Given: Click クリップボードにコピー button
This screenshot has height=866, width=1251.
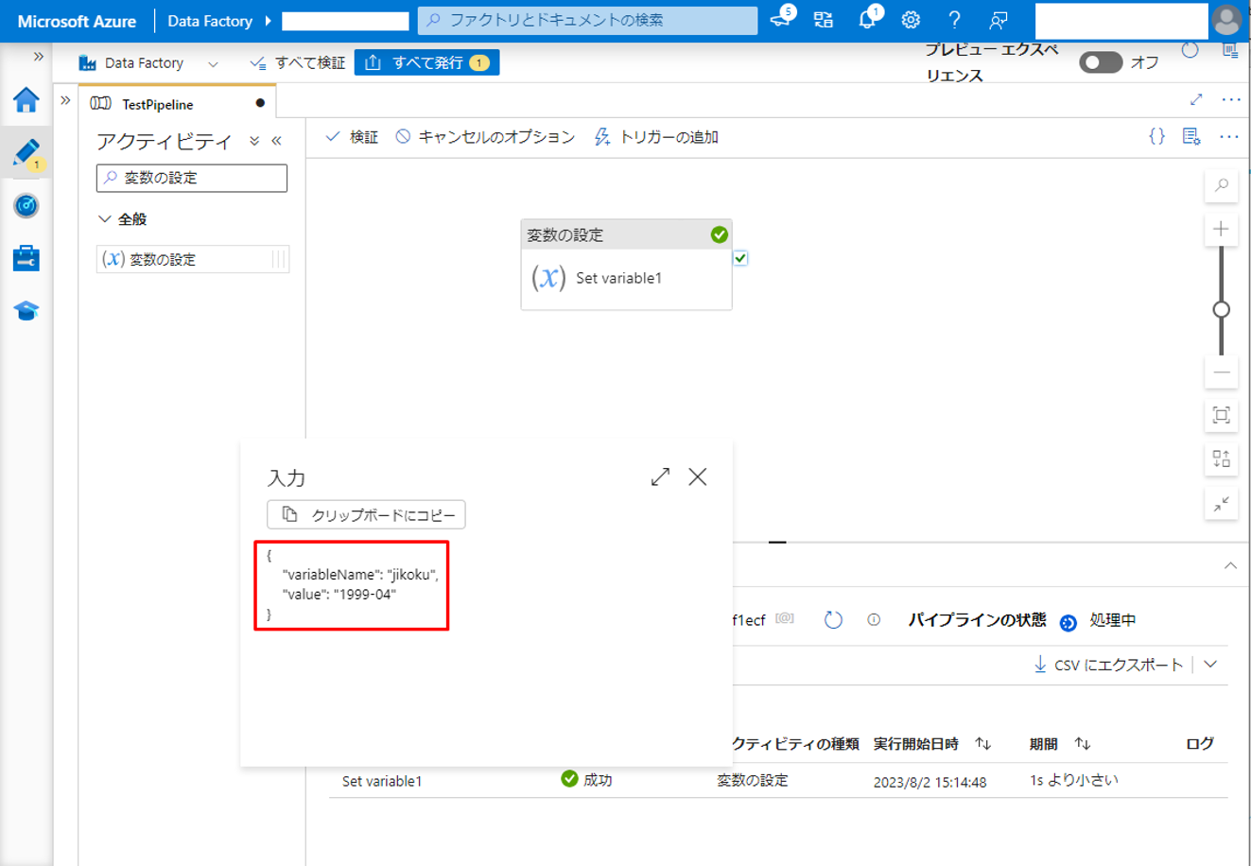Looking at the screenshot, I should coord(366,515).
